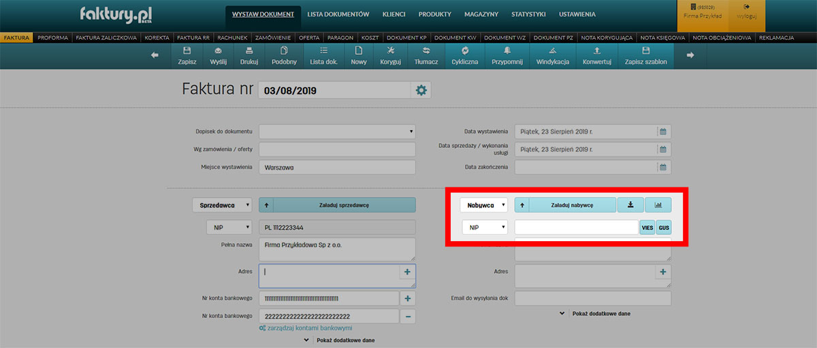Open zarządzaj kontami bankowymi link

pos(306,328)
